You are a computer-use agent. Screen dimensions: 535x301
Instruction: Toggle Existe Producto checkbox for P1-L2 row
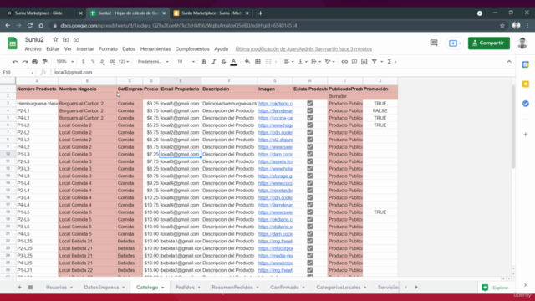click(310, 125)
